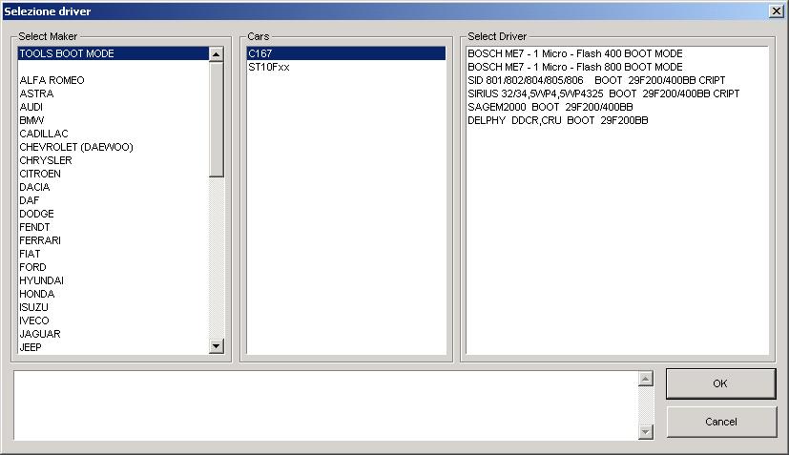This screenshot has width=789, height=455.
Task: Select TOOLS BOOT MODE in the maker list
Action: 114,53
